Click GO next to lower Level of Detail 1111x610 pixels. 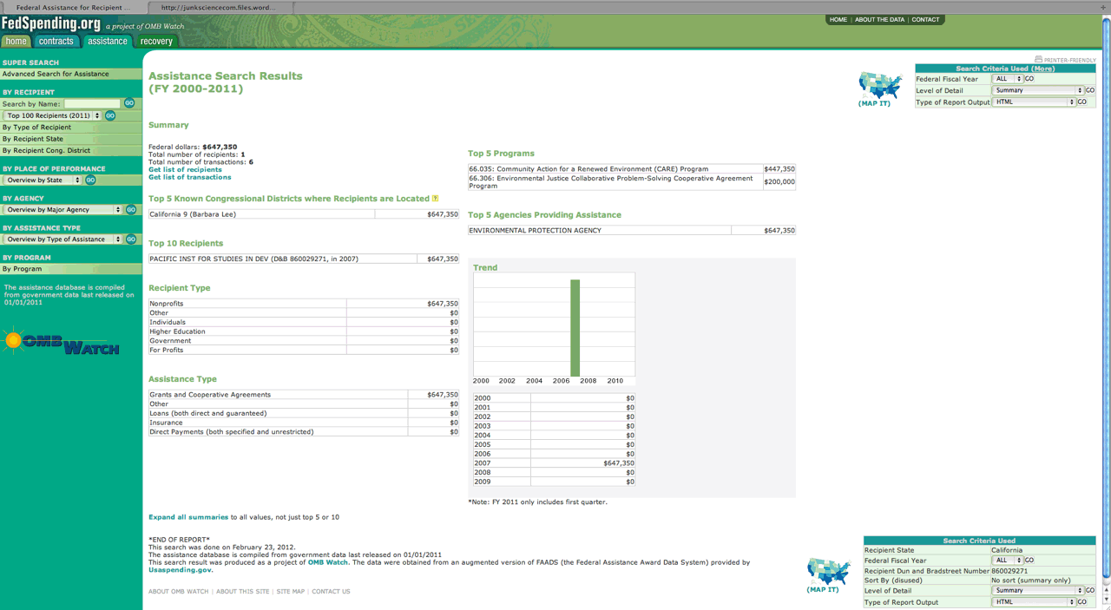pyautogui.click(x=1090, y=591)
